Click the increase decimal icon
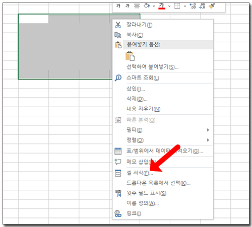Viewport: 252px width, 227px height. [x=193, y=6]
